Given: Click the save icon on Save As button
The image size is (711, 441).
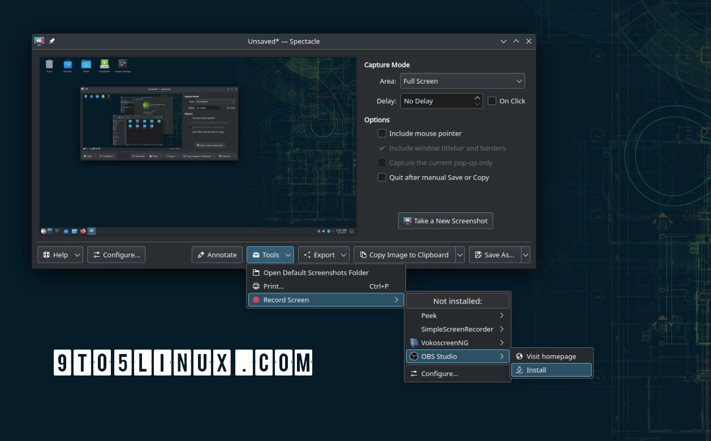Looking at the screenshot, I should pyautogui.click(x=478, y=255).
